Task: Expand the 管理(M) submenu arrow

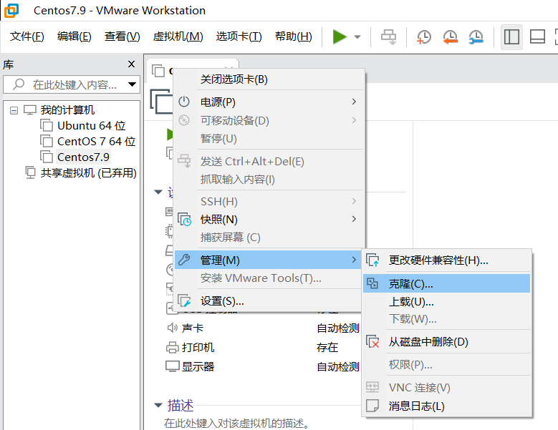Action: 354,260
